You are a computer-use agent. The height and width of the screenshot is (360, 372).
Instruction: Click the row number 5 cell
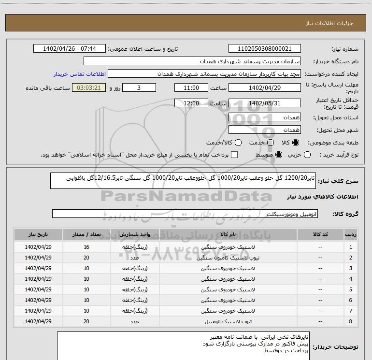[x=351, y=289]
